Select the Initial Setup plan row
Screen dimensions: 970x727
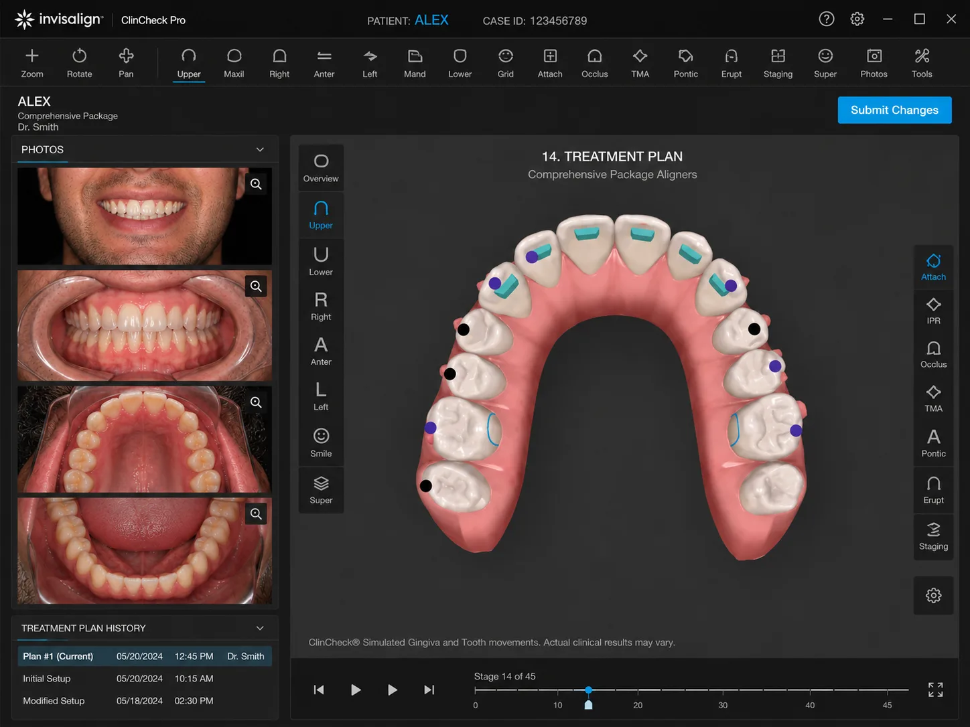[145, 678]
